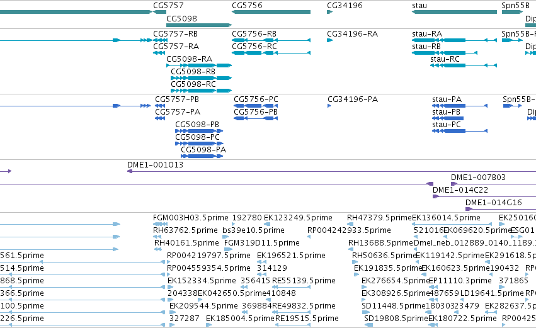Select EST EK276654.5prime
Viewport: 536px width, 328px height.
coord(396,281)
